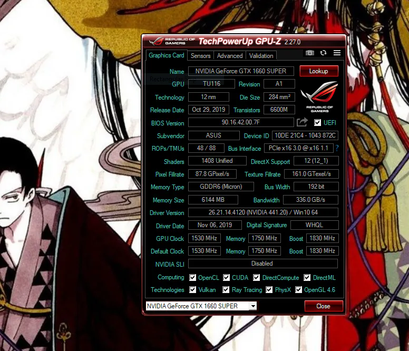Click the Bandwidth value 336.0 GB/s
409x351 pixels.
click(310, 200)
